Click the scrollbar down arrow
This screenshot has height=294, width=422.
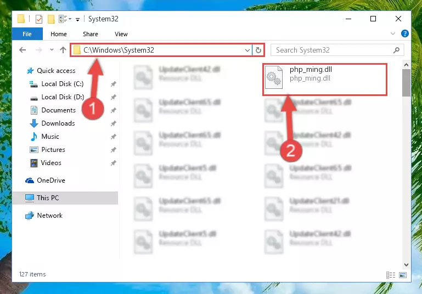406,265
